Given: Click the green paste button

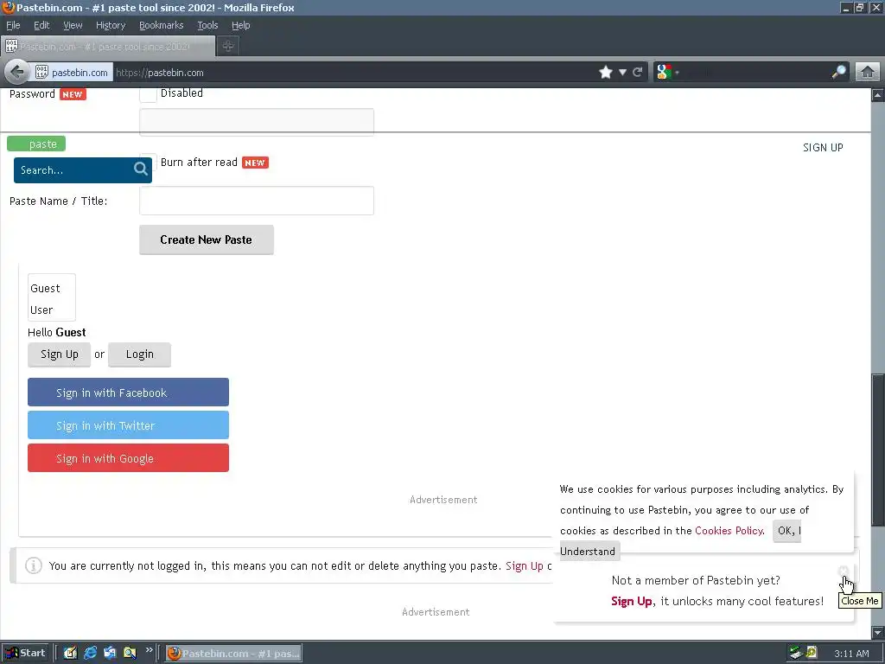Looking at the screenshot, I should (36, 144).
